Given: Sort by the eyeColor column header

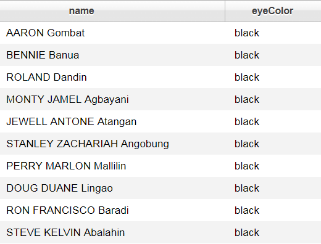Looking at the screenshot, I should point(273,11).
